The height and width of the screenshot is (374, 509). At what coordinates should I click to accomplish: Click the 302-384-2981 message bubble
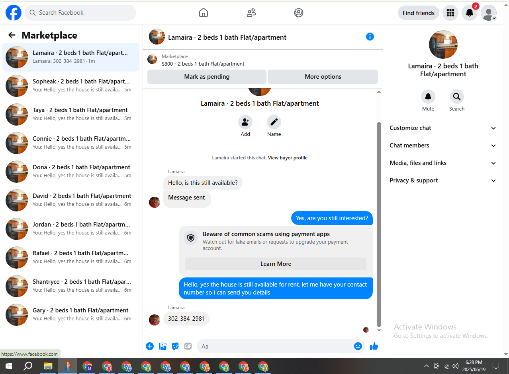(186, 319)
